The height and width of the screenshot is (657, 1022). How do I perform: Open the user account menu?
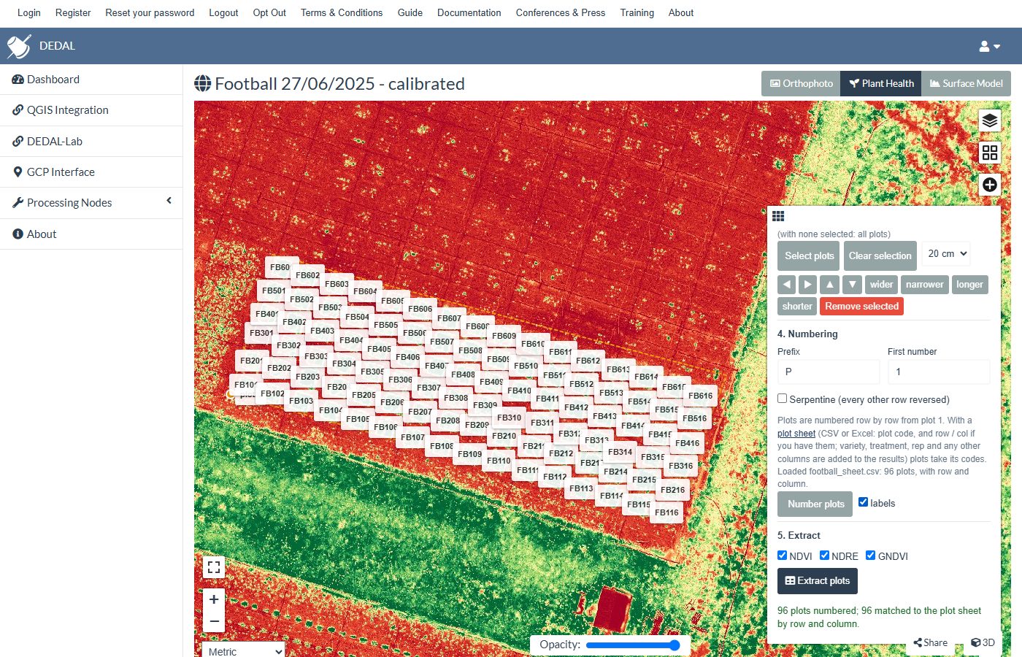(989, 46)
